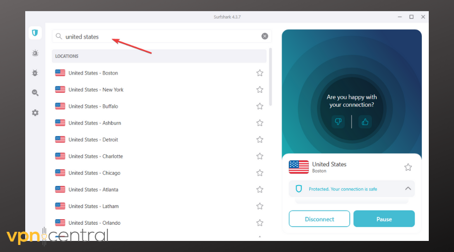Open the Alert siren icon in sidebar

pos(35,53)
